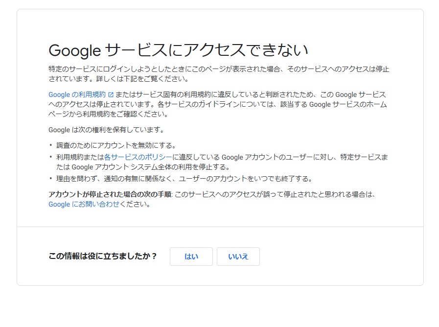Open the 各サービスのポリシー link

(x=138, y=157)
